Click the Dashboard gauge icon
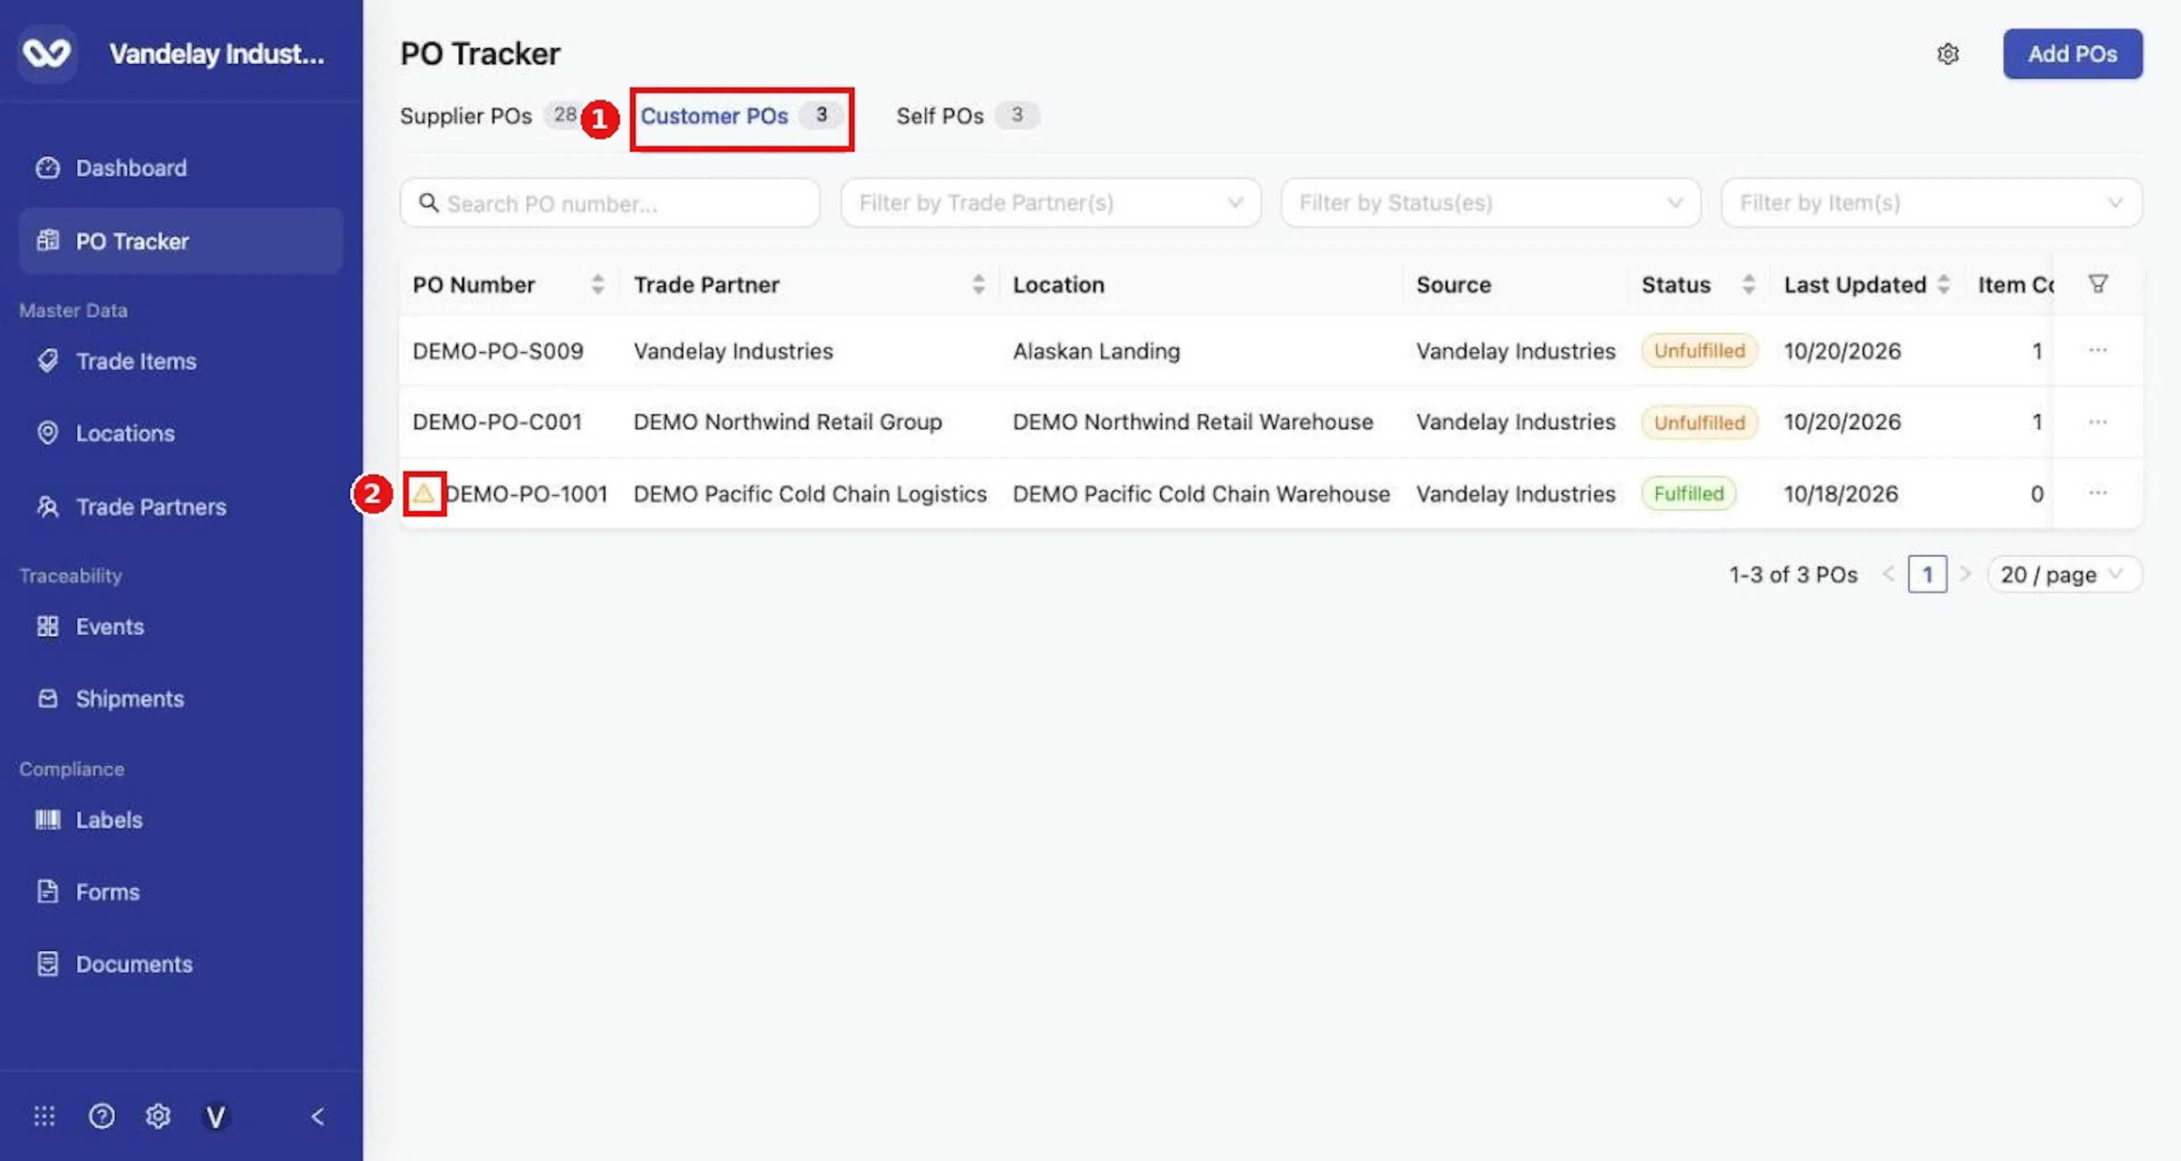The height and width of the screenshot is (1161, 2181). coord(47,168)
